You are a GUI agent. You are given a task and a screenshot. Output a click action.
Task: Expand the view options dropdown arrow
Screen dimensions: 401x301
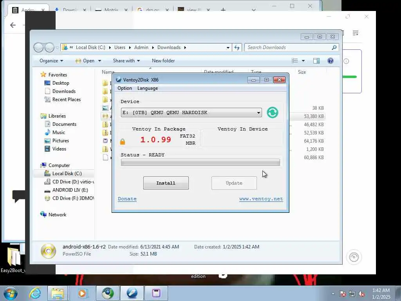[303, 61]
